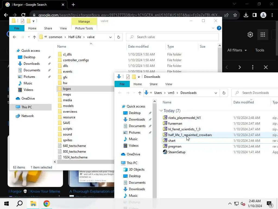This screenshot has width=278, height=209.
Task: Select rizelu_playermodel_hl1 zip file
Action: [184, 118]
